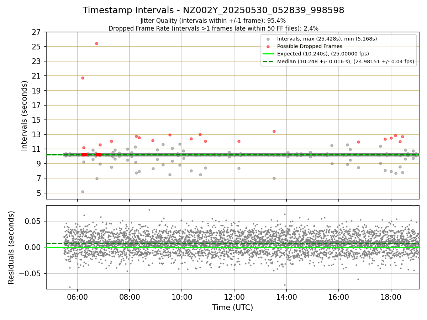This screenshot has height=320, width=427.
Task: Click the highest red point near 25 seconds
Action: click(96, 43)
